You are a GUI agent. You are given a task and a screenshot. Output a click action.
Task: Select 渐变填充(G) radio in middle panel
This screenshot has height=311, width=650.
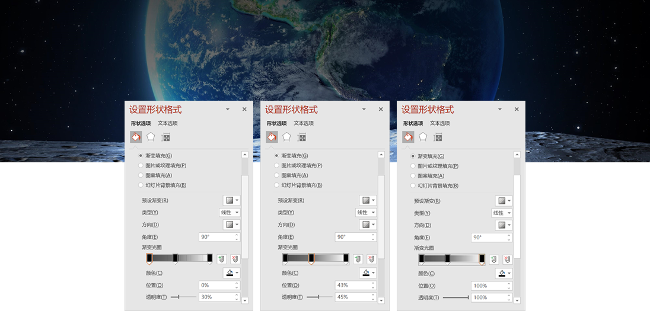click(277, 156)
